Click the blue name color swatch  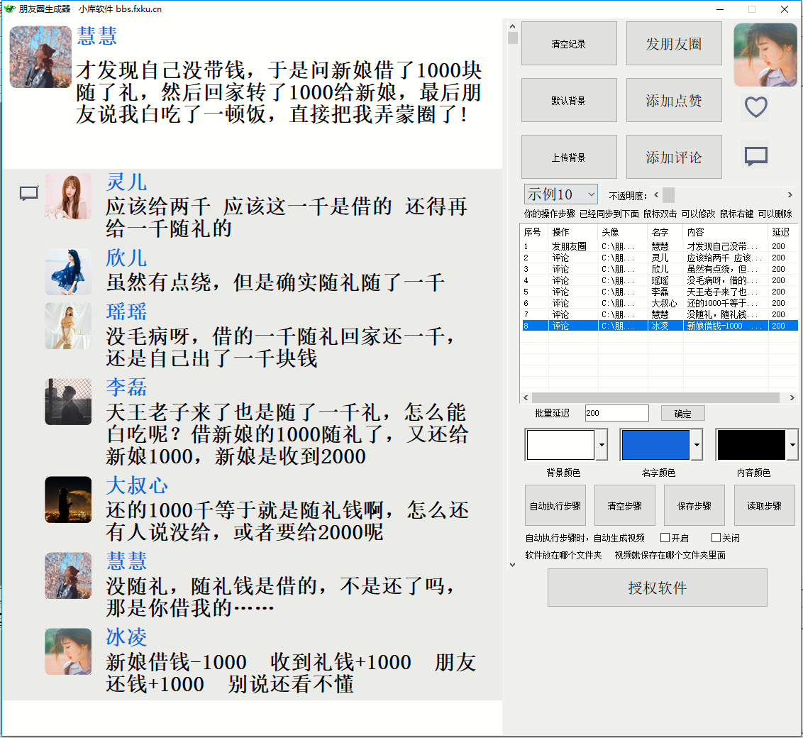pyautogui.click(x=655, y=445)
